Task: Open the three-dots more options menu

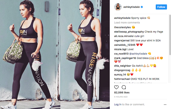Action: tap(165, 104)
